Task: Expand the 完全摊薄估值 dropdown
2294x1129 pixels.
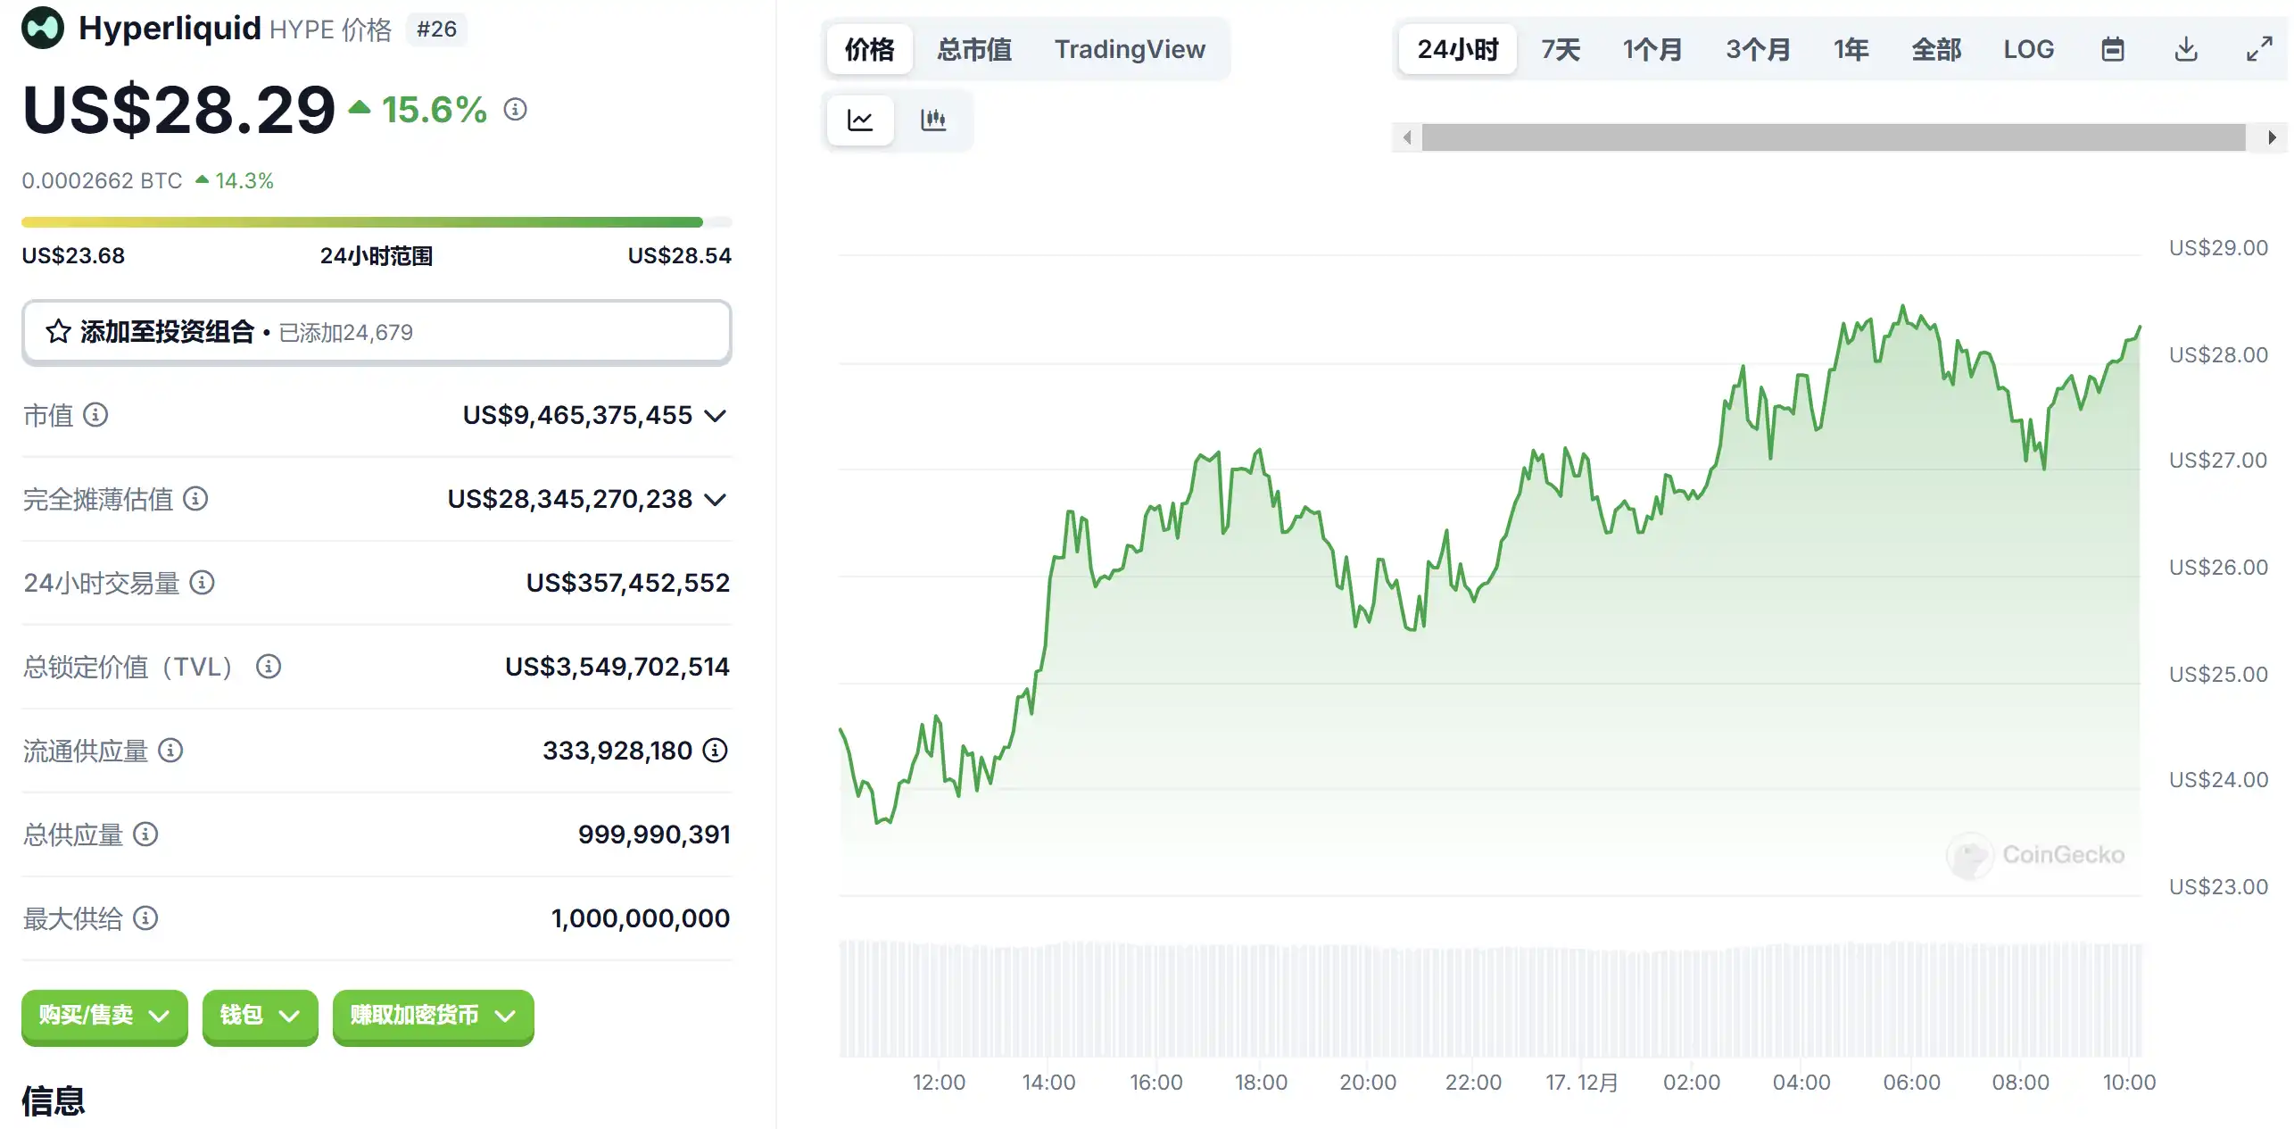Action: point(715,500)
